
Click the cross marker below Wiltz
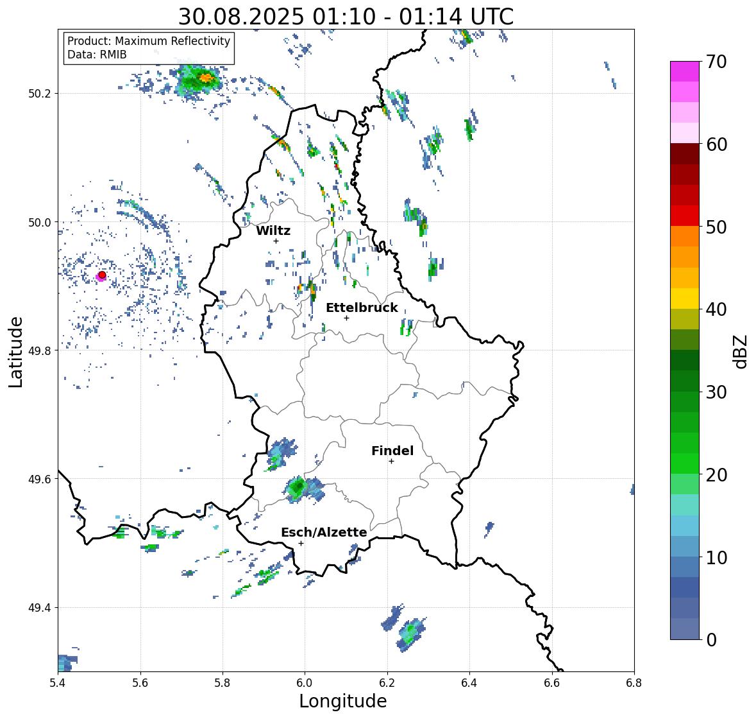276,241
